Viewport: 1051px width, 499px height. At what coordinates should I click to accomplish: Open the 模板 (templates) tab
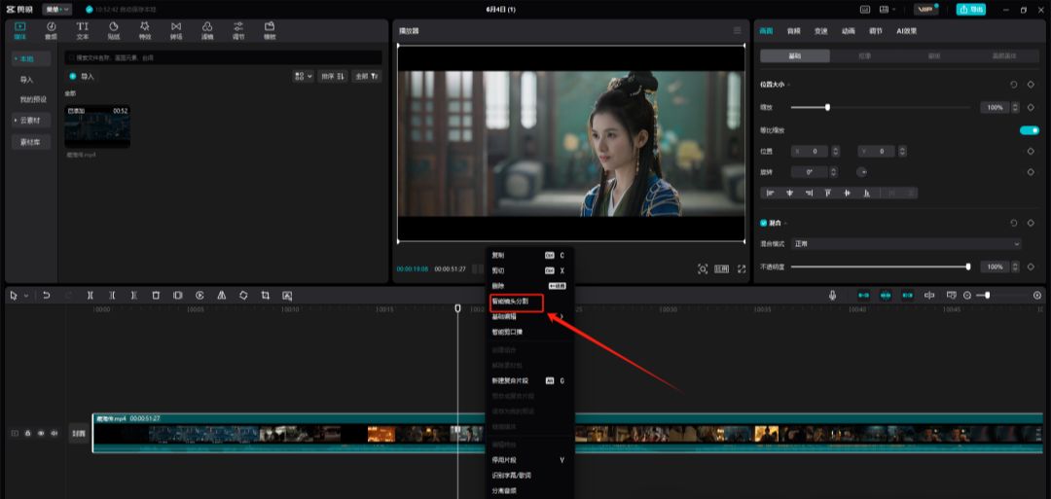pos(270,30)
